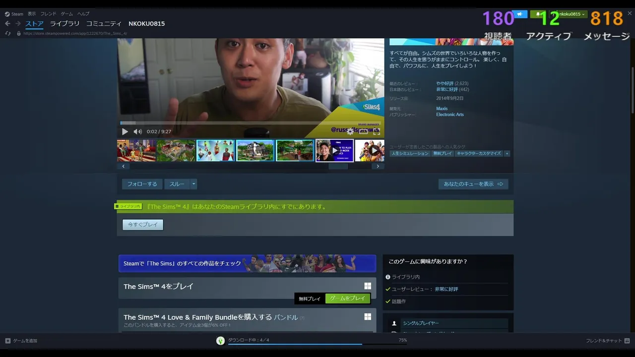Viewport: 635px width, 357px height.
Task: Select the white mansion thumbnail
Action: coord(255,150)
